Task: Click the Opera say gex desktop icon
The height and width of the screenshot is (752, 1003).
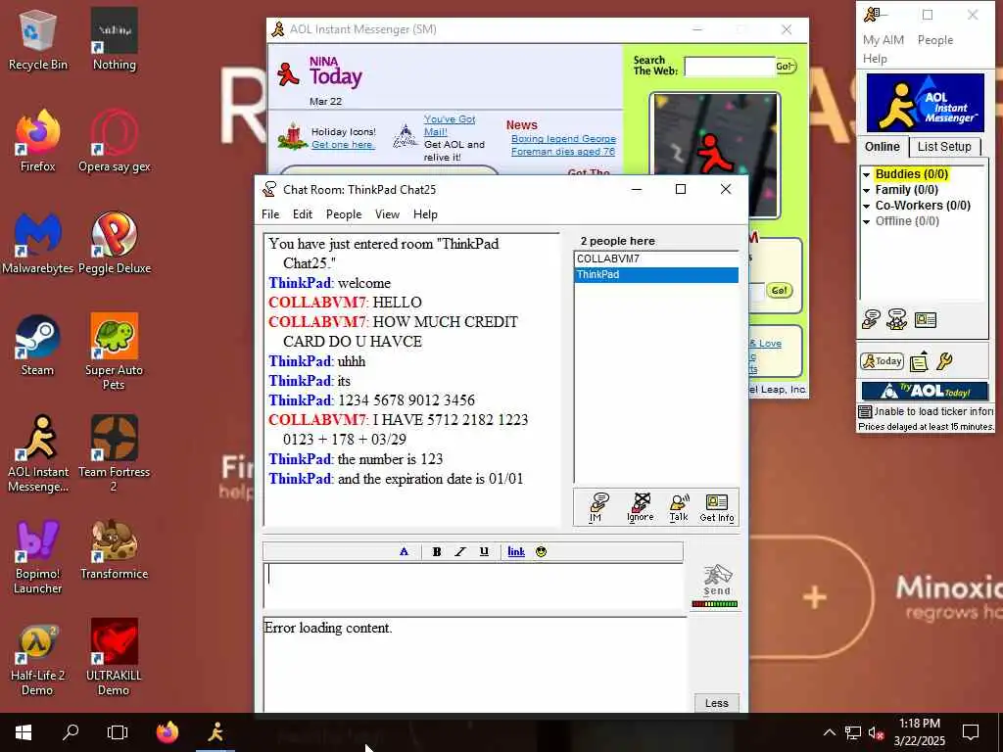Action: pos(114,141)
